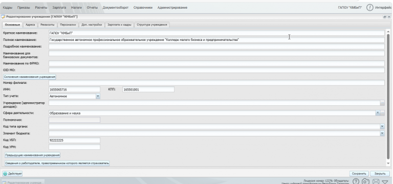
Task: Click the Полное наименование input field
Action: (216, 40)
